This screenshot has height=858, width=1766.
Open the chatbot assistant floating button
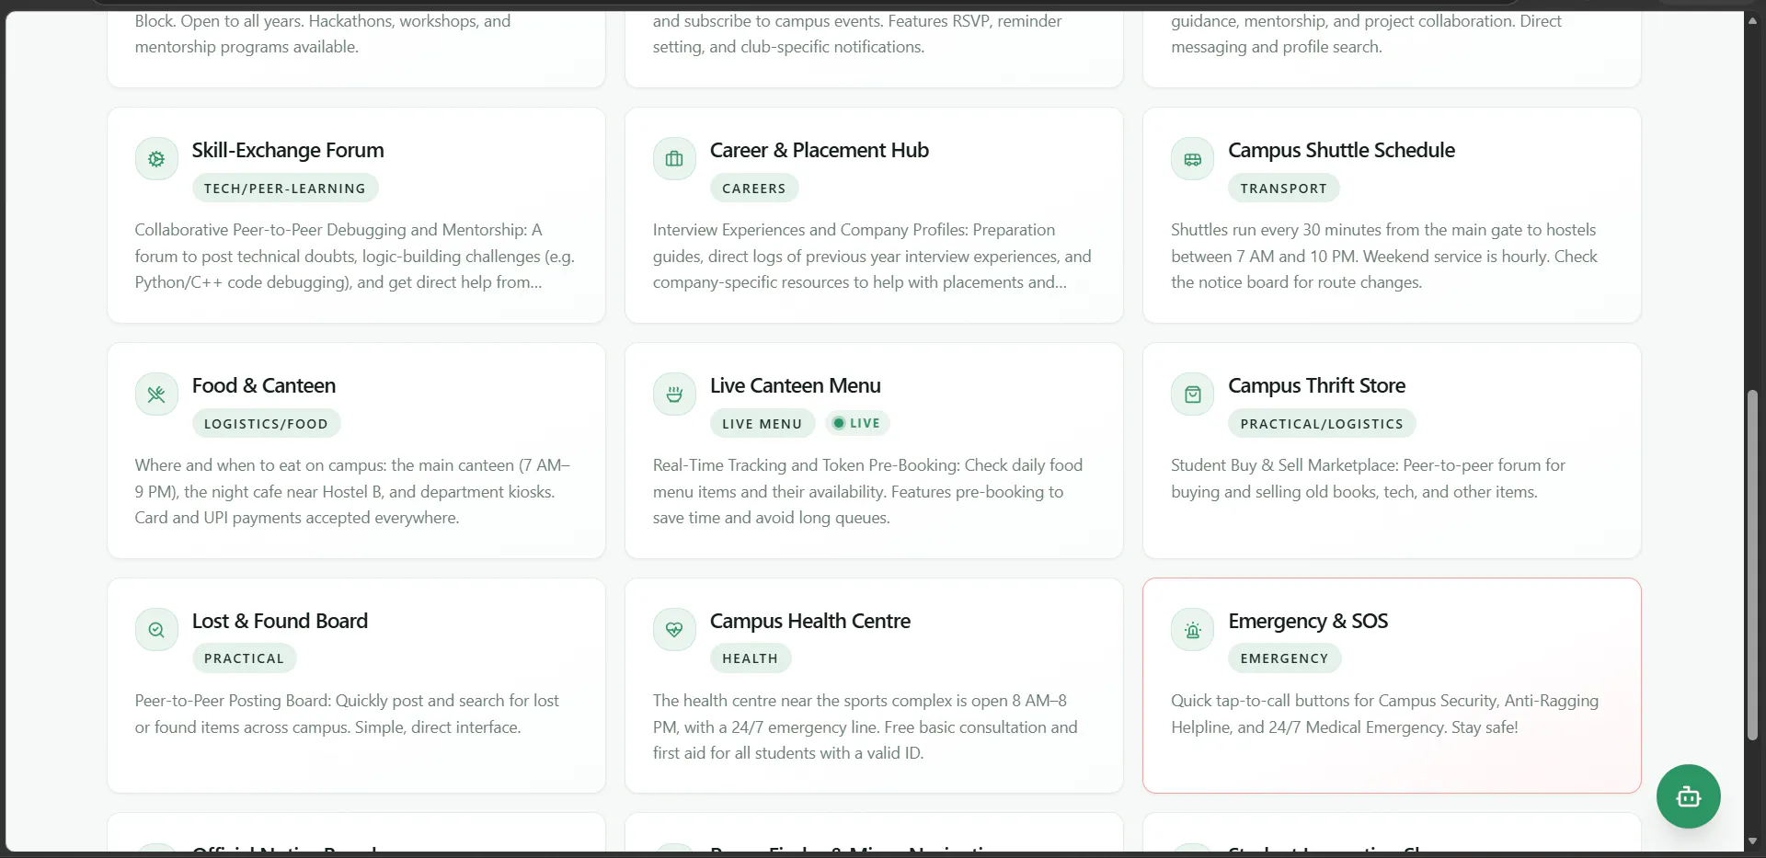pyautogui.click(x=1688, y=796)
